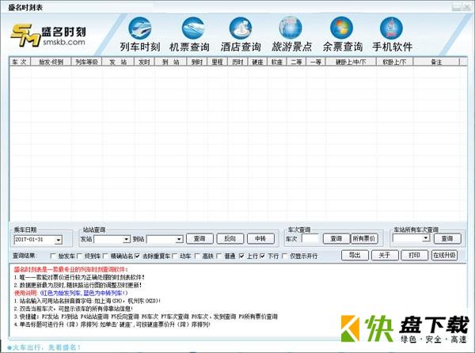Viewport: 475px width, 353px height.
Task: Sort by 一等 column header
Action: pos(316,62)
